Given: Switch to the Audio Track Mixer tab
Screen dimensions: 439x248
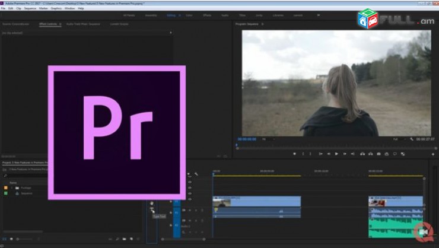Looking at the screenshot, I should 83,24.
